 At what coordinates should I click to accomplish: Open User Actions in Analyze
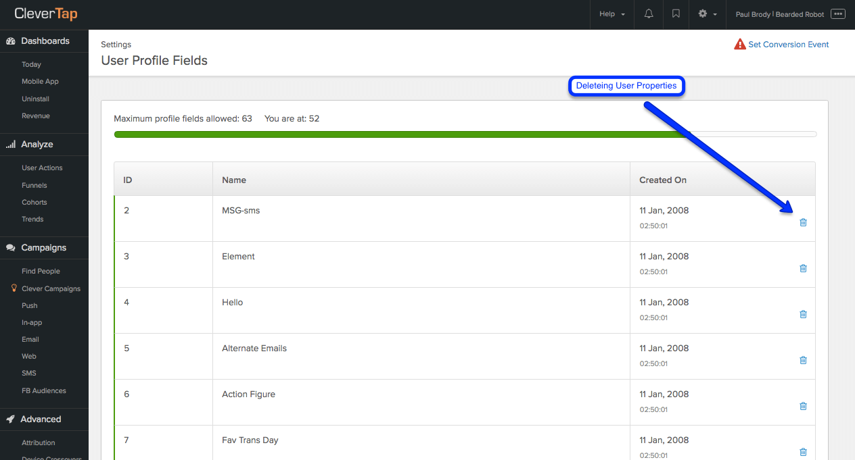coord(42,168)
